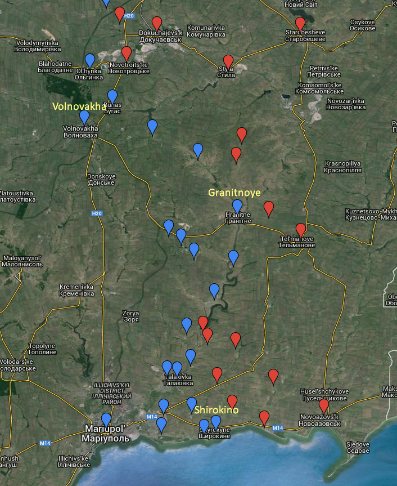397x486 pixels.
Task: Click the blue marker at Buhas
Action: coord(112,96)
